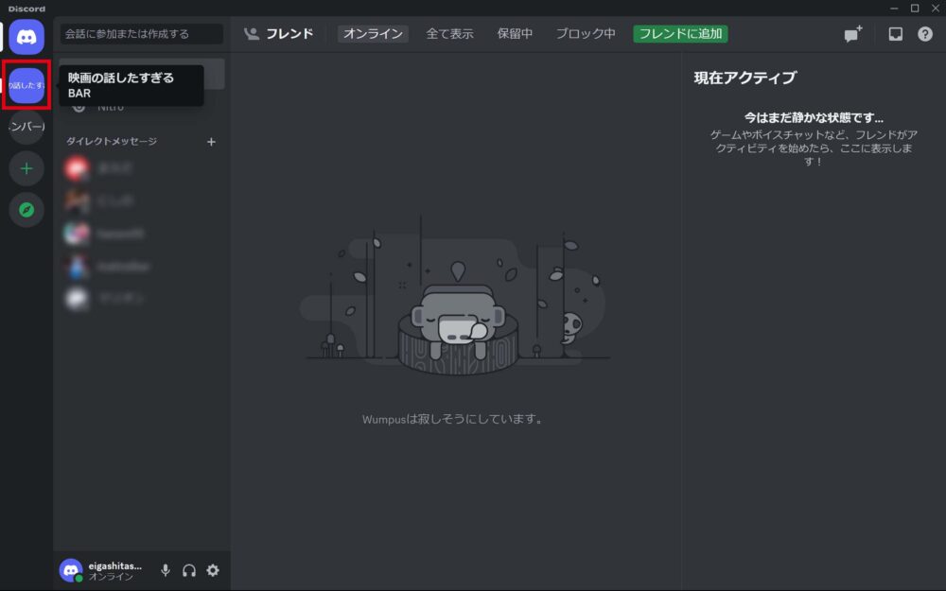Open the 映画の話したすぎるBAR server icon
Viewport: 946px width, 591px height.
26,85
